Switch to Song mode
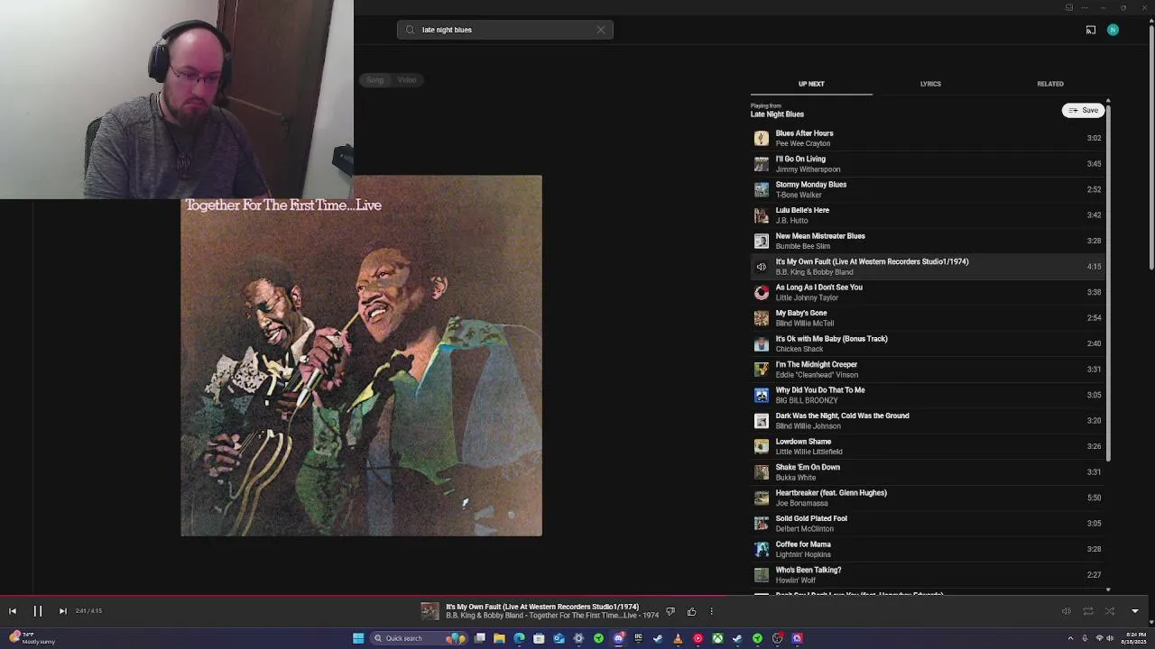 click(374, 80)
